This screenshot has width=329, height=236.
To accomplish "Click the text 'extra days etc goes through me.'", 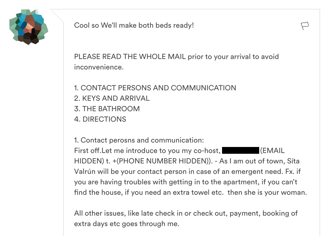I will point(127,224).
